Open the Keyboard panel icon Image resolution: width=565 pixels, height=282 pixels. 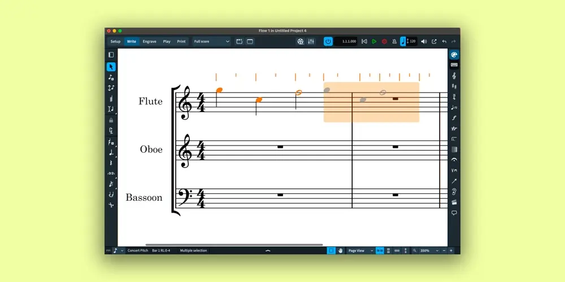[x=454, y=65]
